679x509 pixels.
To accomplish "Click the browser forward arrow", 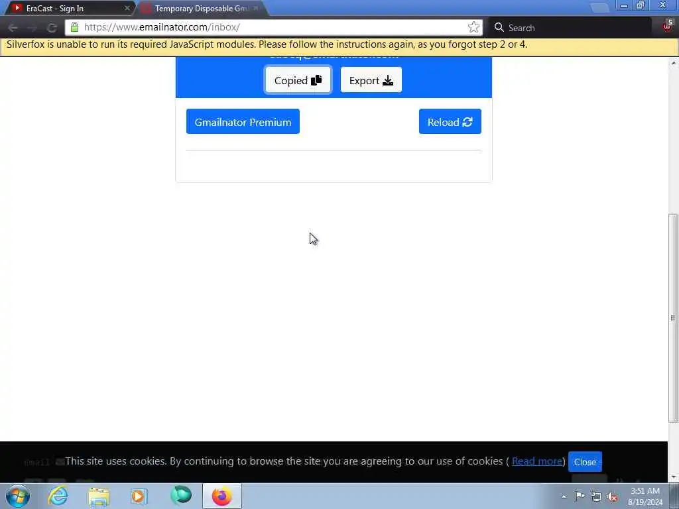I will (x=32, y=28).
